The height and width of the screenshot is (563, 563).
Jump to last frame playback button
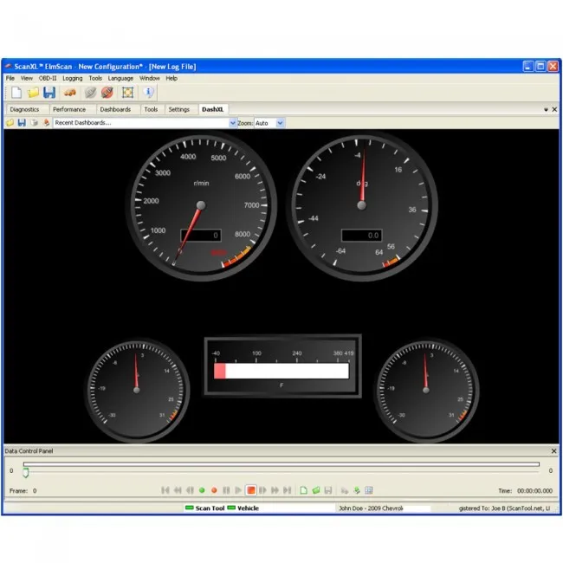[287, 490]
